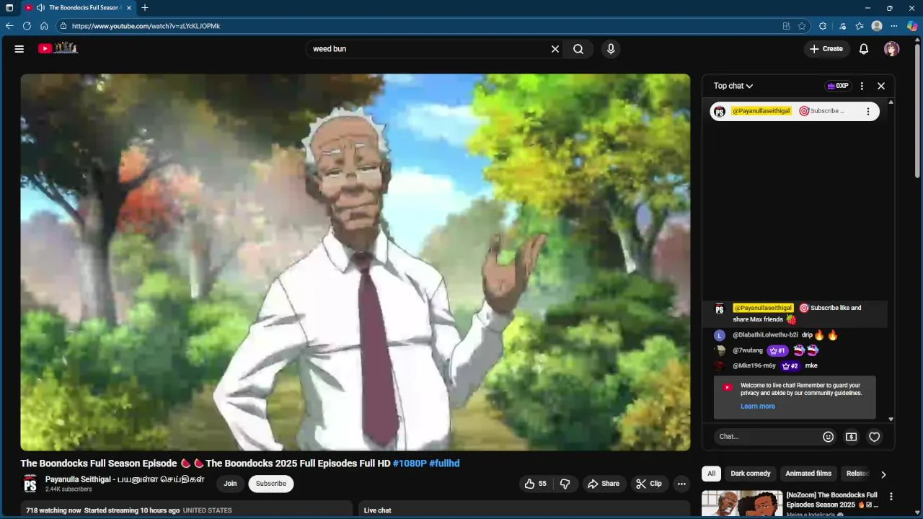Select the Animated films chip
Viewport: 923px width, 519px height.
pos(808,474)
